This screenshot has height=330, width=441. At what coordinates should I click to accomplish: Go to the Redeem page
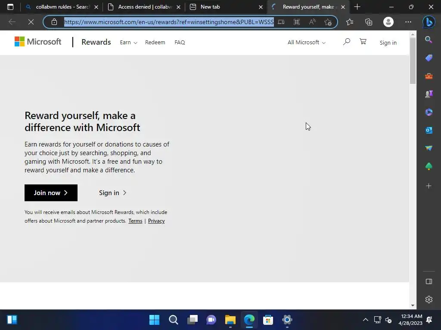[x=155, y=43]
